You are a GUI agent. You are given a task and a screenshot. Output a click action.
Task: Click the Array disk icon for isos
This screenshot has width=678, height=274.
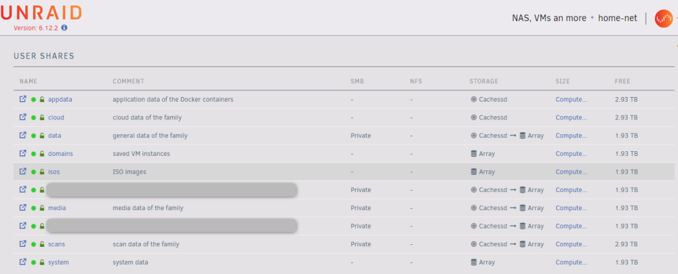tap(473, 172)
